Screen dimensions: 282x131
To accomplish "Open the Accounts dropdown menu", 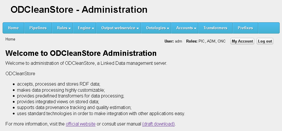I will click(186, 28).
